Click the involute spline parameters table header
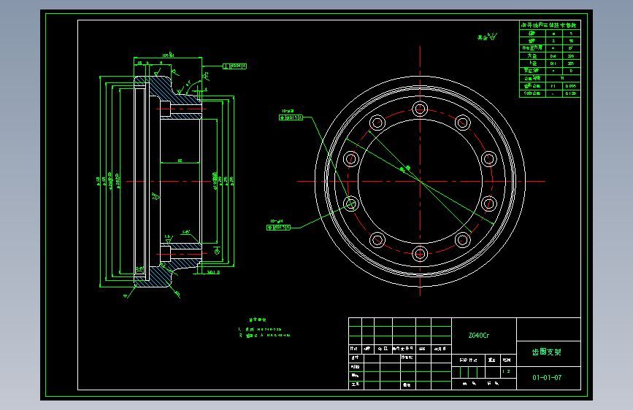Image resolution: width=633 pixels, height=410 pixels. (548, 25)
